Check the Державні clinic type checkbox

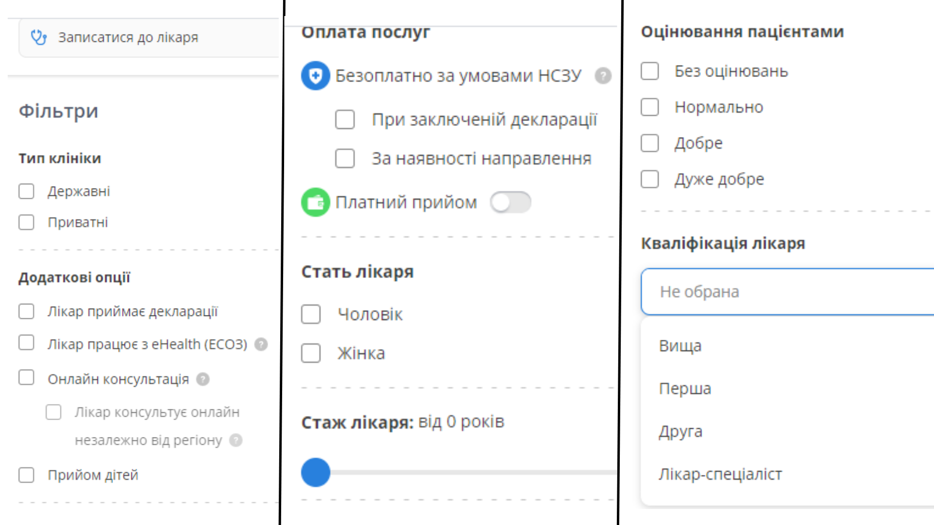[x=26, y=192]
